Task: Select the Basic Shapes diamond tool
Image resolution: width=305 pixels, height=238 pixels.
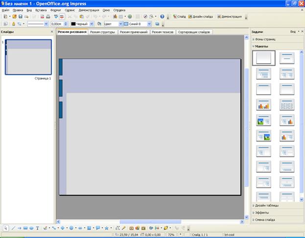Action: click(63, 228)
